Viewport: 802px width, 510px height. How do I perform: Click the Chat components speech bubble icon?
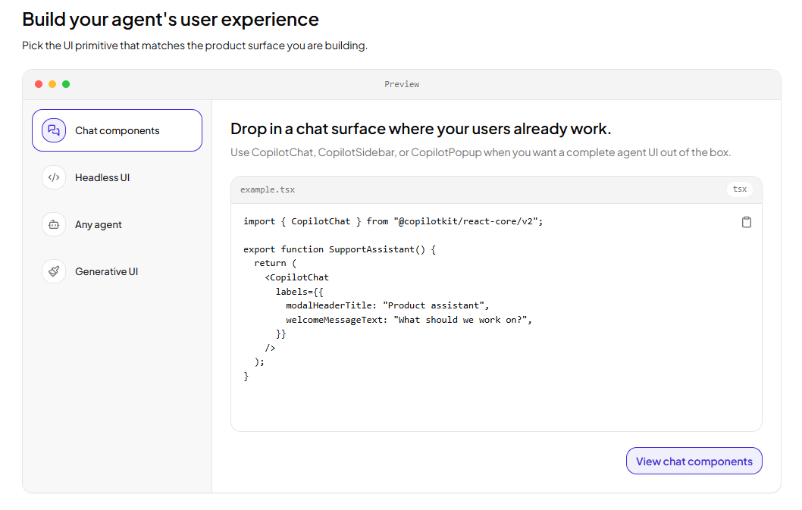(x=54, y=130)
